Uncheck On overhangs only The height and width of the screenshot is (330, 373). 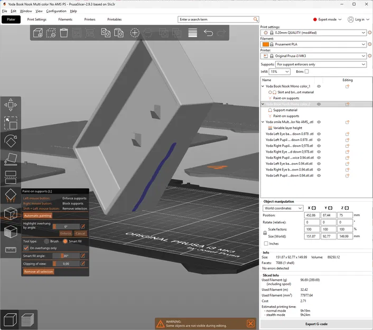point(26,248)
